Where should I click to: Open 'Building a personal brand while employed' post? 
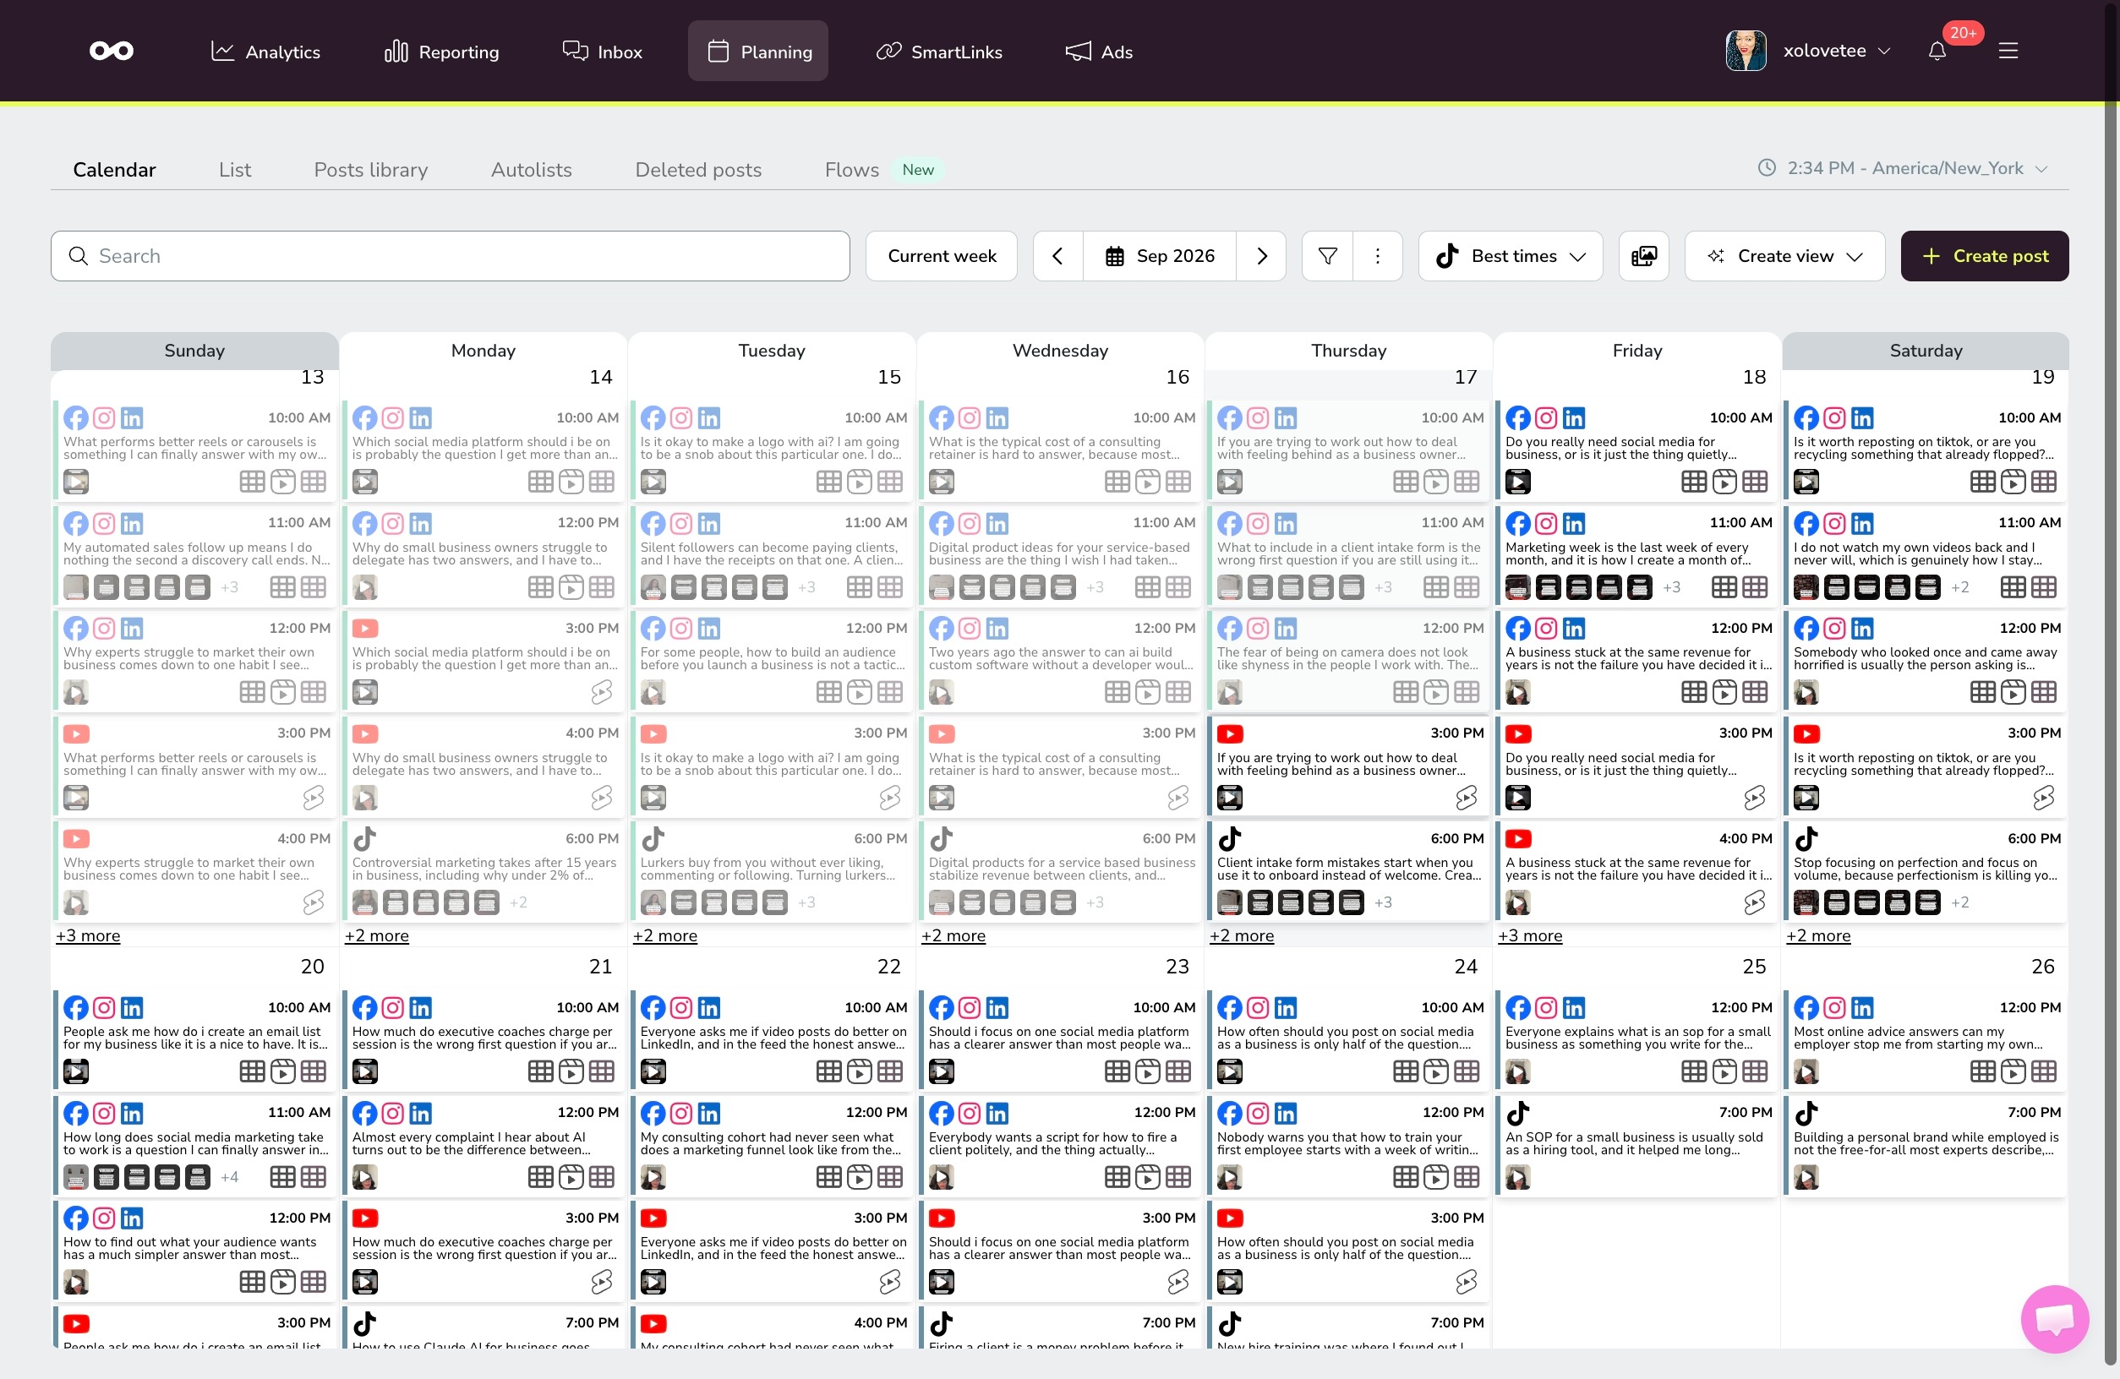pos(1924,1146)
